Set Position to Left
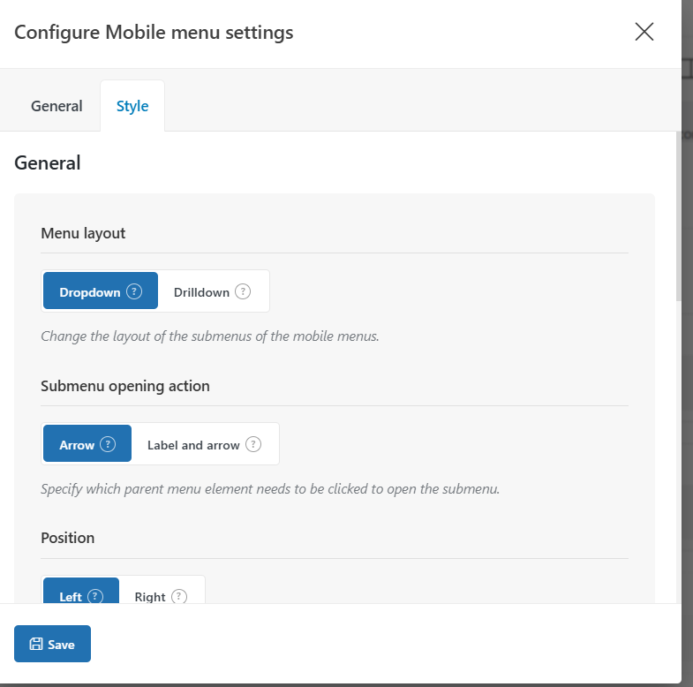The image size is (693, 687). (81, 591)
